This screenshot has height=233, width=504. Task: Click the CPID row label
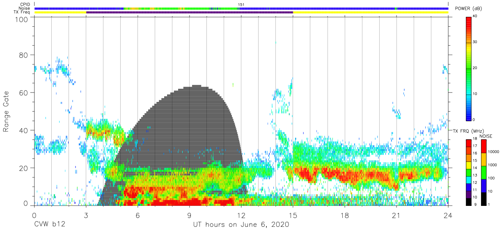(25, 5)
